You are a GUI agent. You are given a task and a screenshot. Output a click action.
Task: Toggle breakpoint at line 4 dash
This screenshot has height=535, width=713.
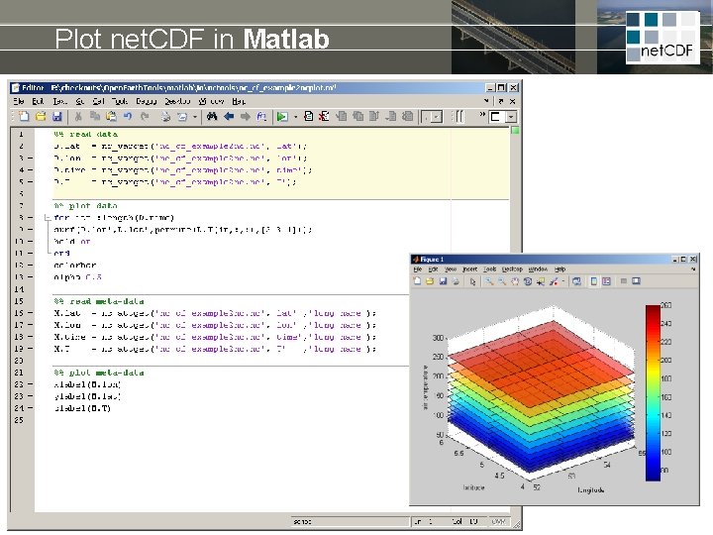tap(30, 170)
